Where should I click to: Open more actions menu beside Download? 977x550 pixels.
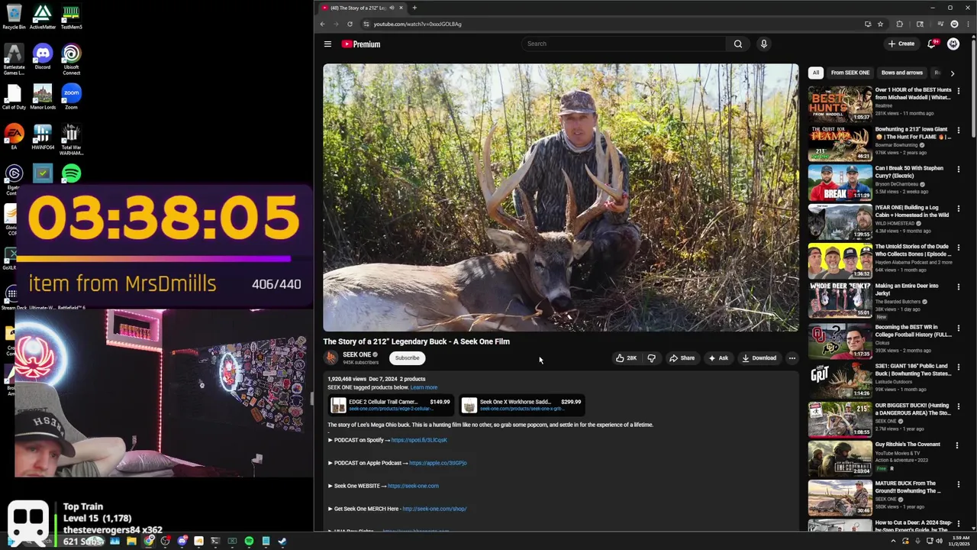point(792,358)
